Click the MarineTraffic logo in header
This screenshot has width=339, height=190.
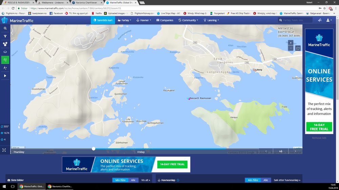click(x=17, y=21)
